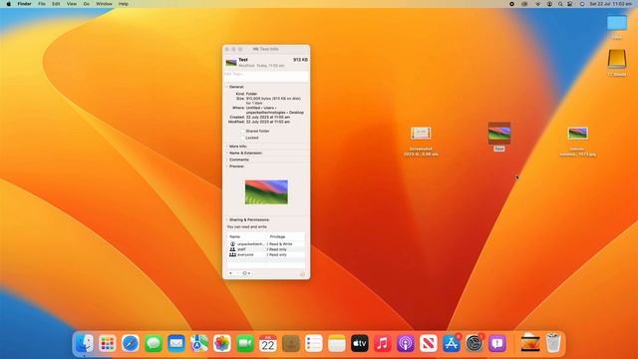Image resolution: width=638 pixels, height=359 pixels.
Task: Expand the Name & Extension section
Action: [227, 153]
